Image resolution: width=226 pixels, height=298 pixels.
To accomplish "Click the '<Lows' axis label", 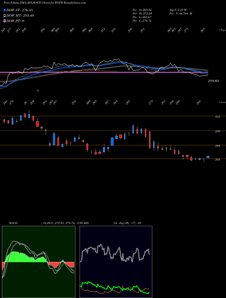I will point(222,102).
